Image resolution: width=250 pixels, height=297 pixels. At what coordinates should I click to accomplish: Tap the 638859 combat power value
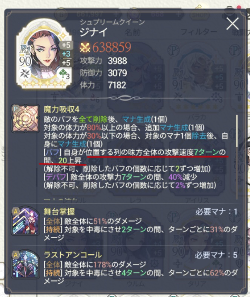[x=112, y=47]
